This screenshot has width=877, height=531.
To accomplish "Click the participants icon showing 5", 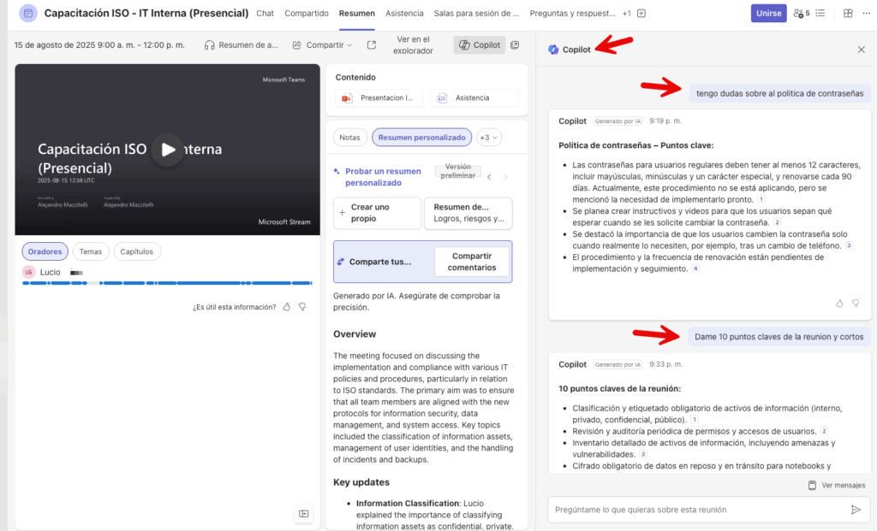I will pos(801,14).
